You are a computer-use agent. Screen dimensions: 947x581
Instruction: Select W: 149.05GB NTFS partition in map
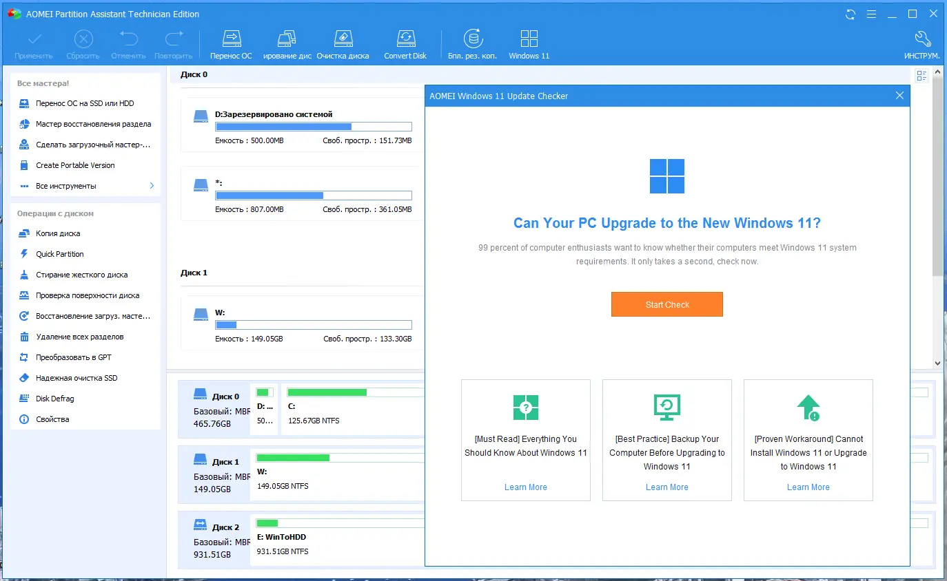click(338, 475)
